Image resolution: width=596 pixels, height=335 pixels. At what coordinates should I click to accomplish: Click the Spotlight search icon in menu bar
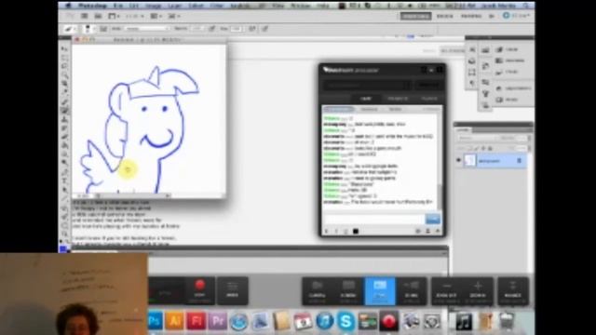(526, 6)
